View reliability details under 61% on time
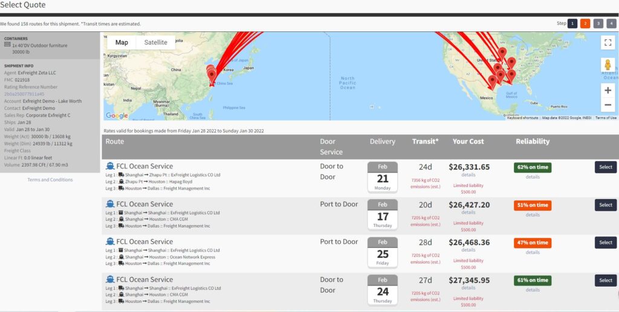 pyautogui.click(x=533, y=290)
